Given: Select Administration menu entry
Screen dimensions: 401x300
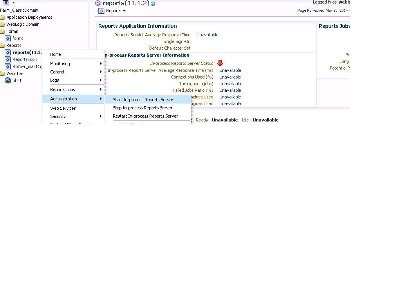Looking at the screenshot, I should pyautogui.click(x=73, y=99).
